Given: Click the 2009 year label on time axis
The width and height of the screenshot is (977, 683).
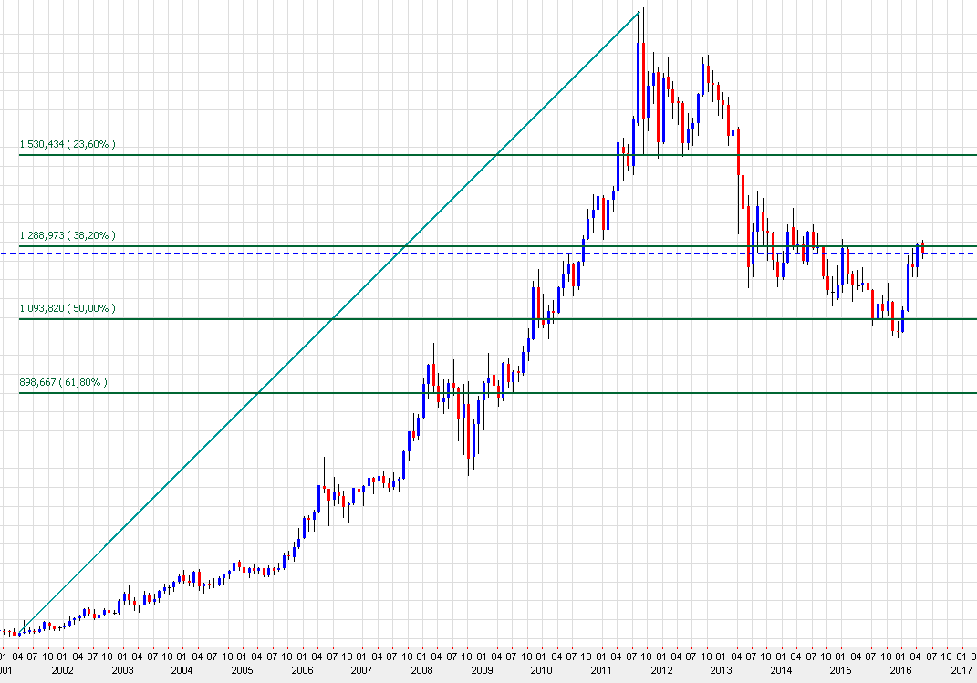Looking at the screenshot, I should click(482, 670).
